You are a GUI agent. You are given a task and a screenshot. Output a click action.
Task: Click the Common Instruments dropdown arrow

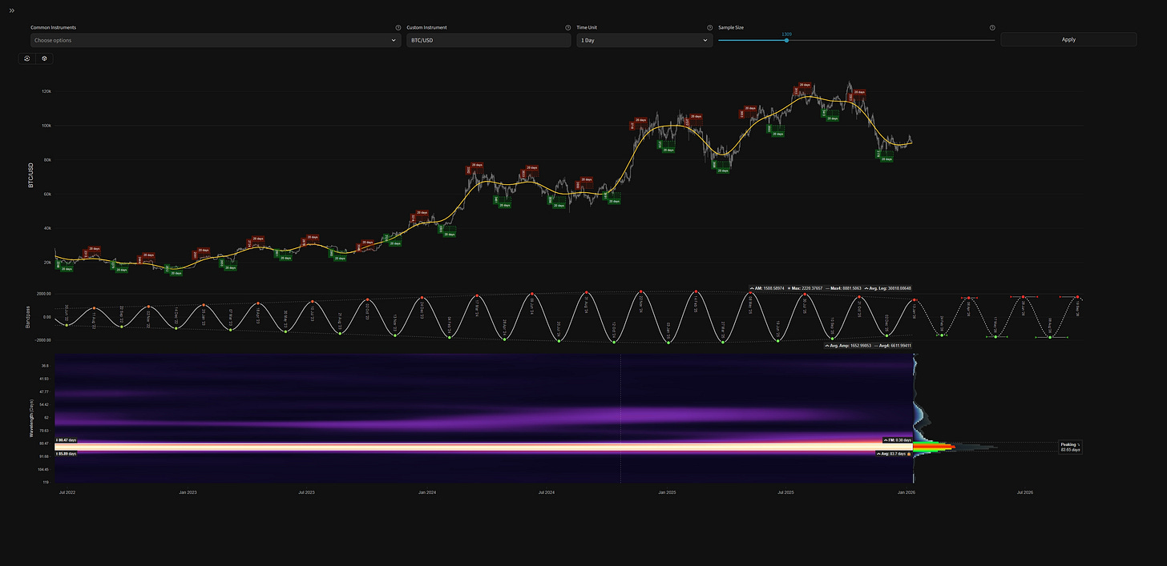click(x=394, y=40)
